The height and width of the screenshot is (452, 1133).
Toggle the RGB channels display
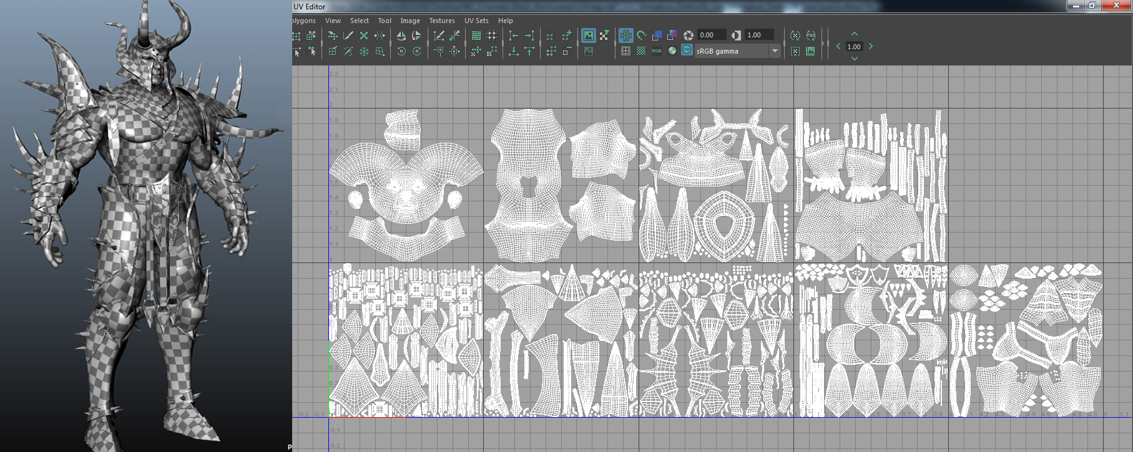(x=656, y=51)
